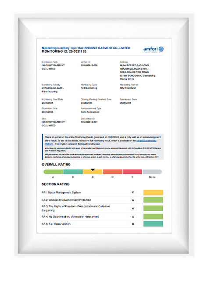Select the grey None rating segment
The image size is (208, 281).
[152, 172]
